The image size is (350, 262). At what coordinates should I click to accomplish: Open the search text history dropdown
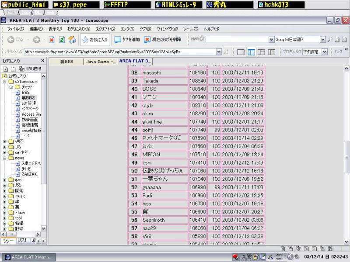[x=271, y=40]
